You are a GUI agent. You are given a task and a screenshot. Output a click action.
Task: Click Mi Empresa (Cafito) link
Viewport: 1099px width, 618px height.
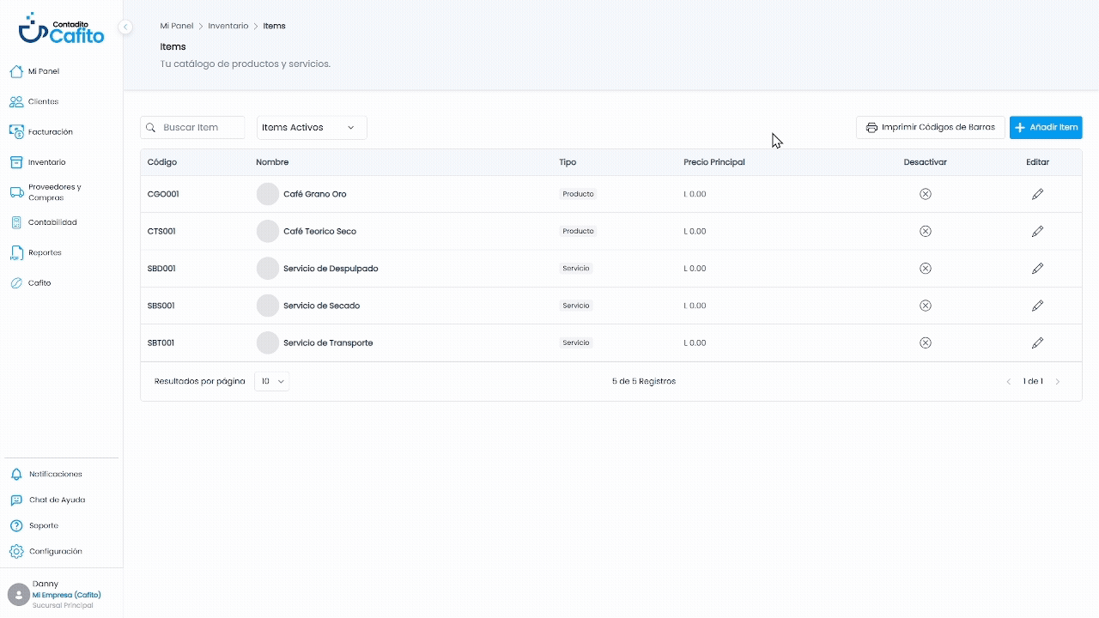click(67, 595)
